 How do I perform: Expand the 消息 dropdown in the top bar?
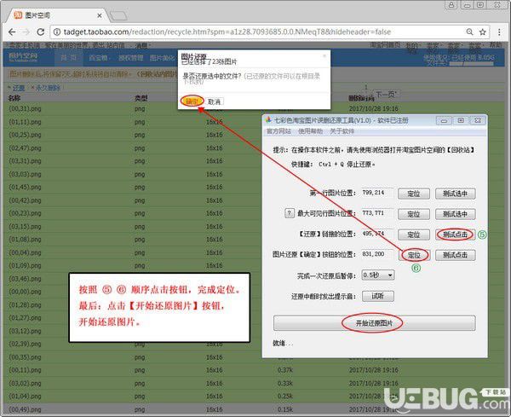click(143, 46)
